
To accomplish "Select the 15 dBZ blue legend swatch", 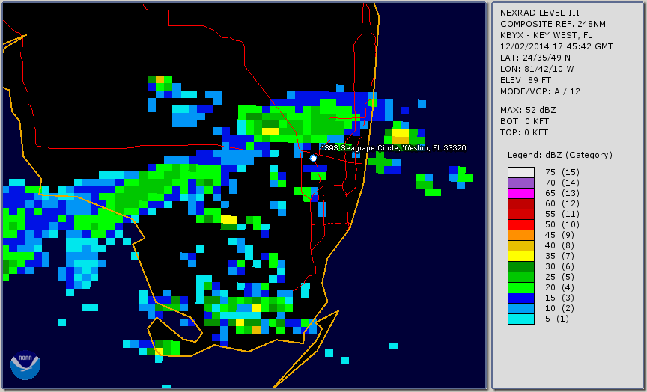I will coord(521,298).
